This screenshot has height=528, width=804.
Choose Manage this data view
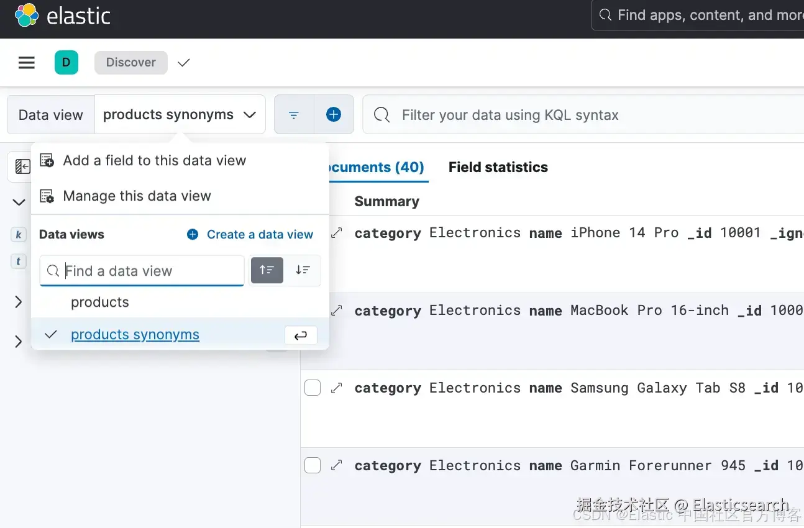tap(137, 196)
